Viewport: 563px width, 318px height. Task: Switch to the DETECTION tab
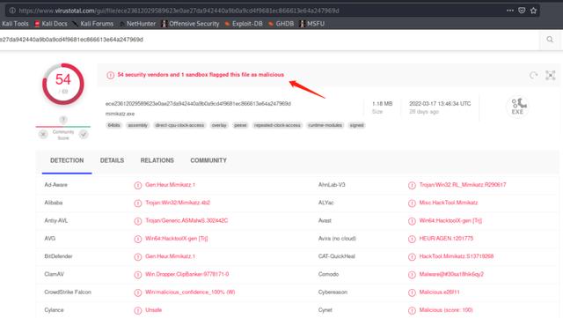[x=67, y=160]
